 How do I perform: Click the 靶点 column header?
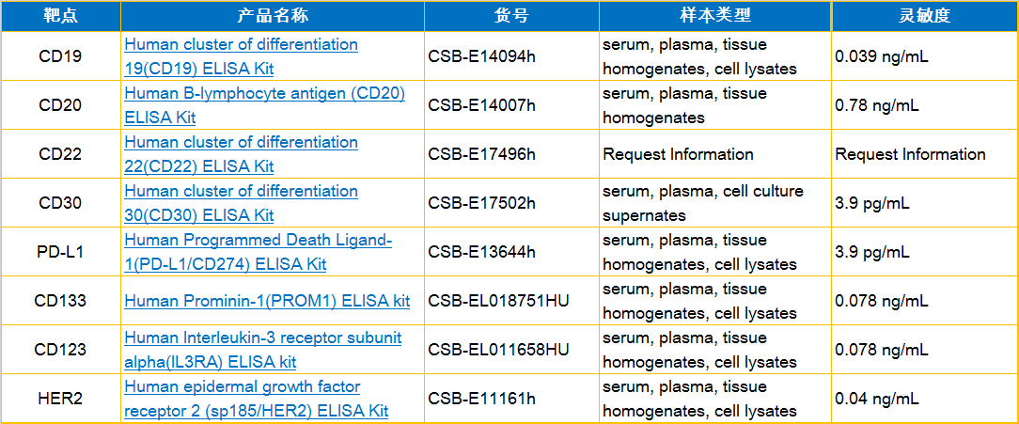(61, 16)
